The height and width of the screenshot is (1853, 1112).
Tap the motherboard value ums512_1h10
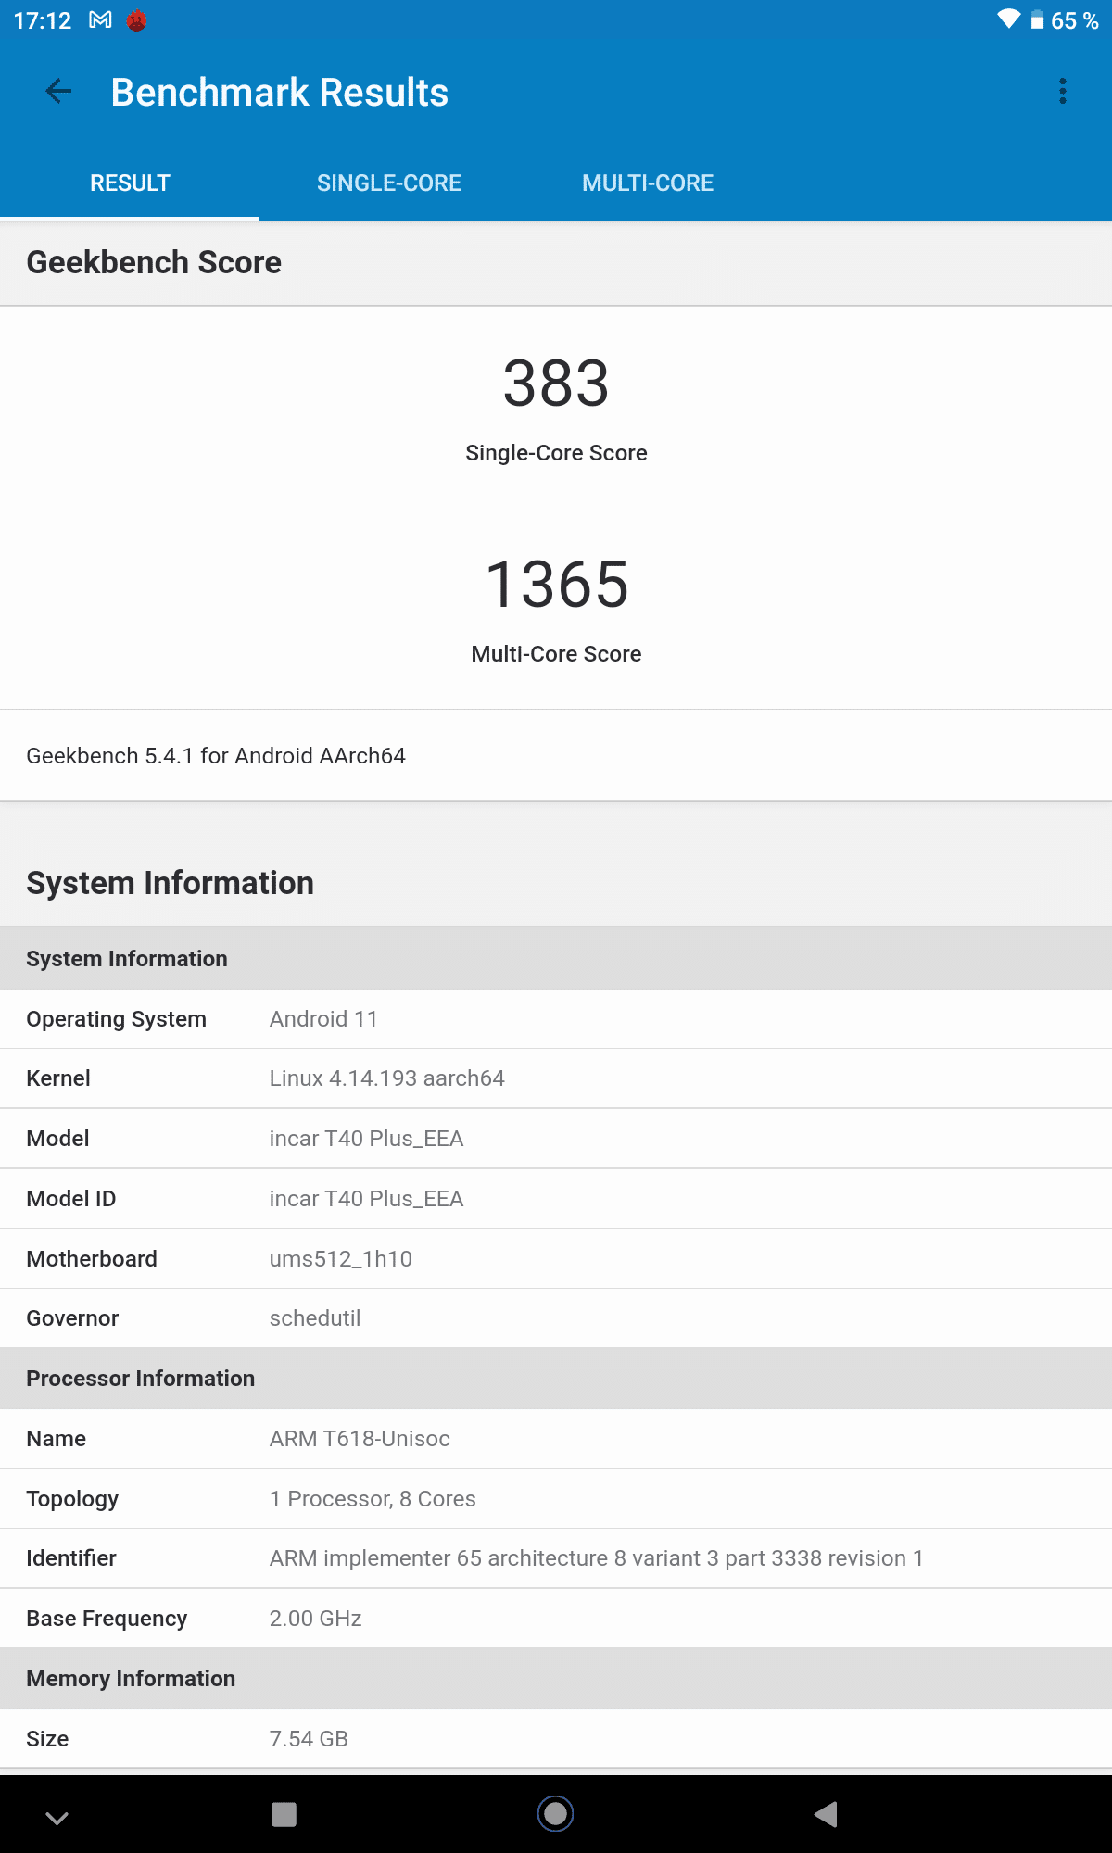[x=341, y=1259]
